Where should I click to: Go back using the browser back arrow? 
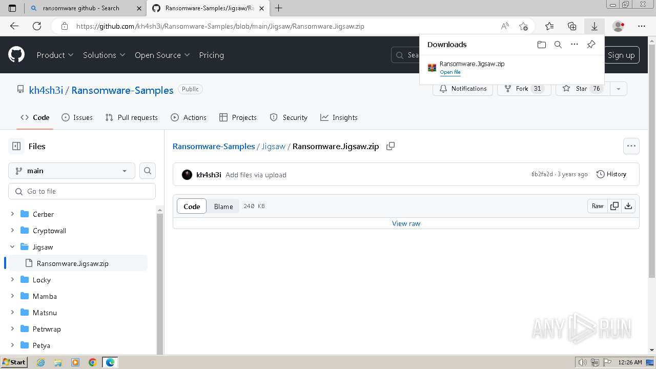(x=14, y=26)
